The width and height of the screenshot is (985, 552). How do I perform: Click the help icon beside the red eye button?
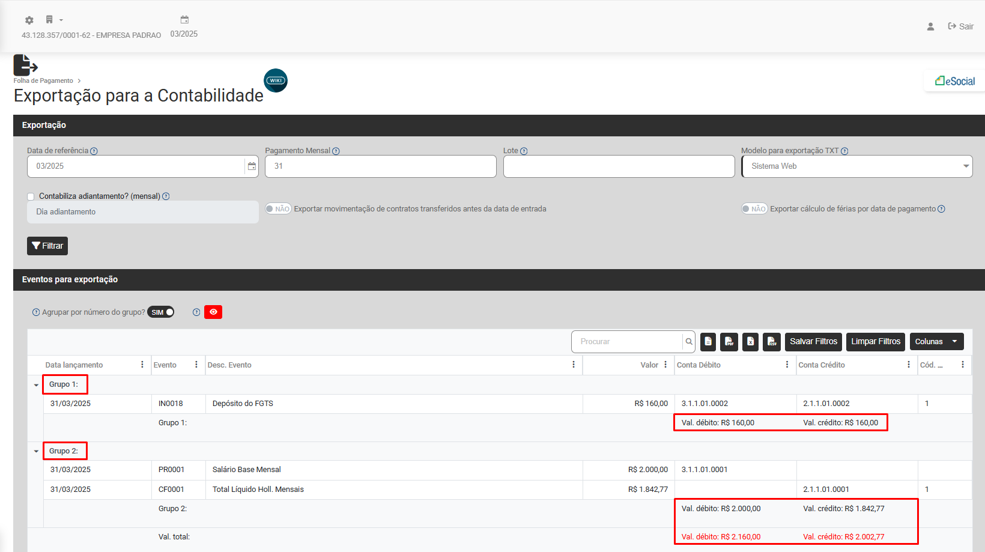coord(196,312)
